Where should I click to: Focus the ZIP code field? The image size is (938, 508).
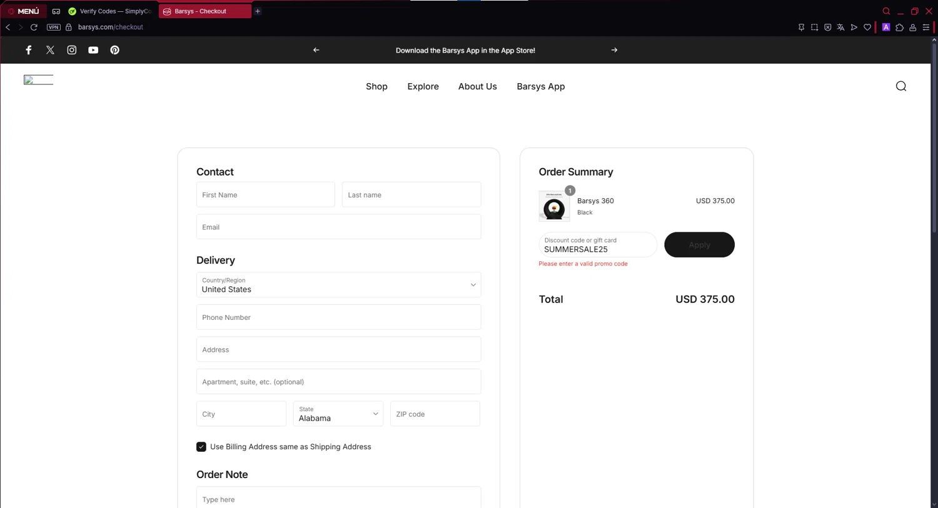click(x=435, y=414)
